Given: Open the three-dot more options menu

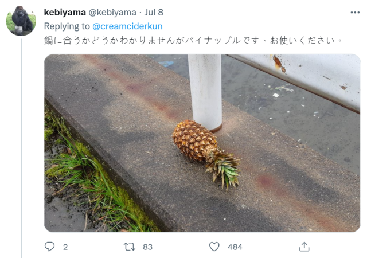Looking at the screenshot, I should click(x=355, y=13).
